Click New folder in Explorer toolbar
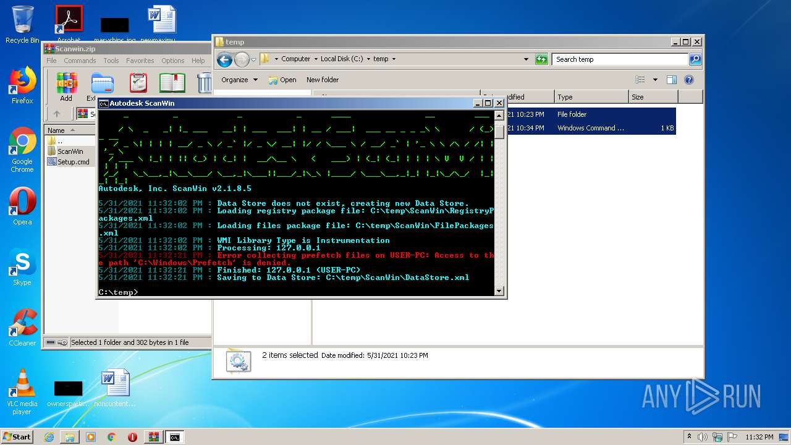Viewport: 791px width, 445px height. tap(323, 80)
